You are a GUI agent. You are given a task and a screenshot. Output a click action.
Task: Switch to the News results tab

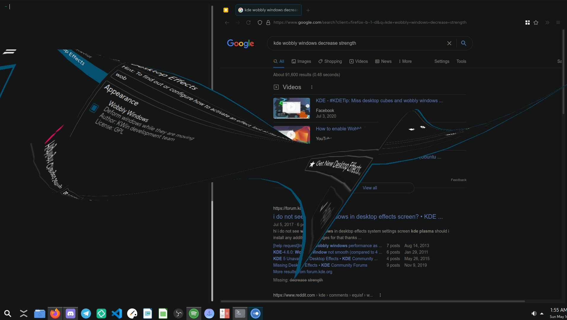point(384,61)
